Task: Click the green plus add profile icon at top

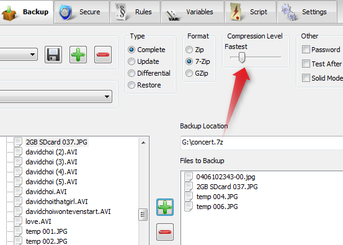Action: [x=78, y=55]
